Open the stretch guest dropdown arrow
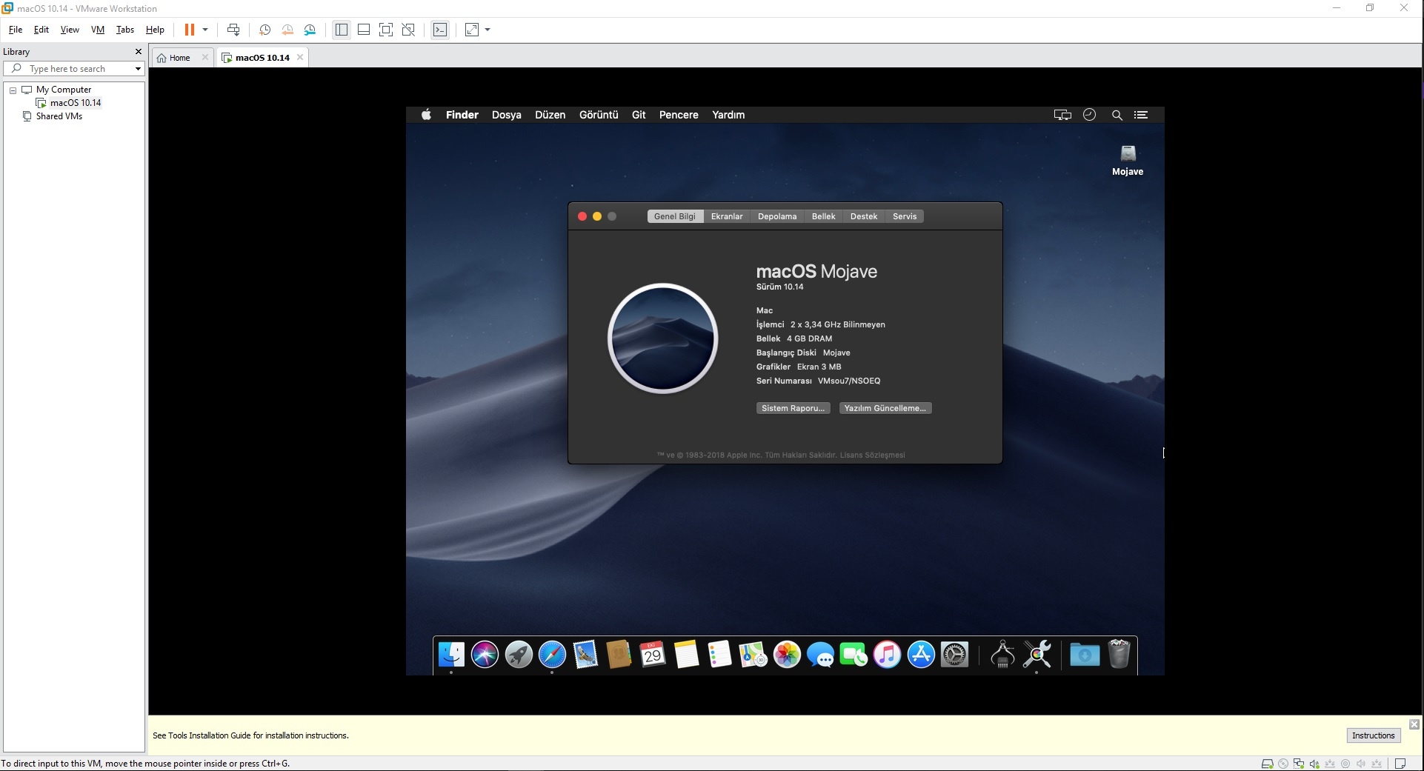Viewport: 1424px width, 771px height. pyautogui.click(x=488, y=30)
